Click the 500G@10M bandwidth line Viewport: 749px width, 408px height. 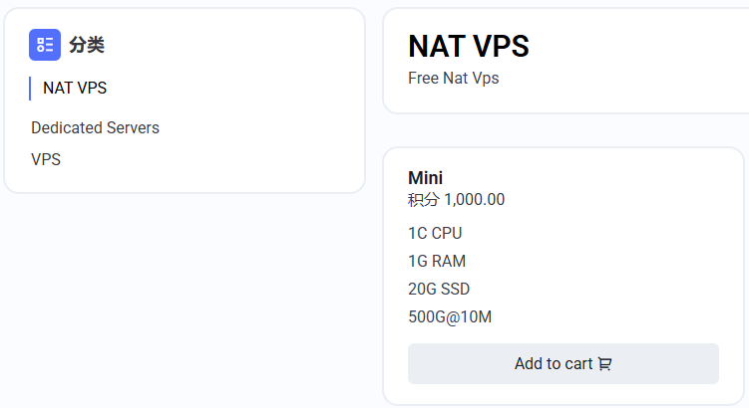[x=450, y=317]
